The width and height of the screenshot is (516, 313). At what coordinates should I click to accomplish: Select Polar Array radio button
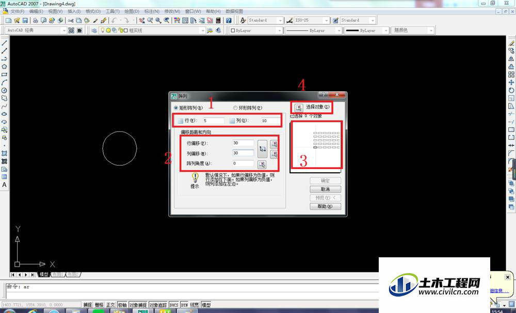click(235, 108)
